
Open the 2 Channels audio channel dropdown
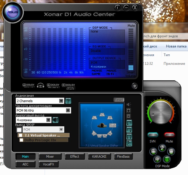40,101
